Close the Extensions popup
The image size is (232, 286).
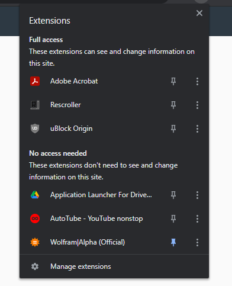pos(199,13)
